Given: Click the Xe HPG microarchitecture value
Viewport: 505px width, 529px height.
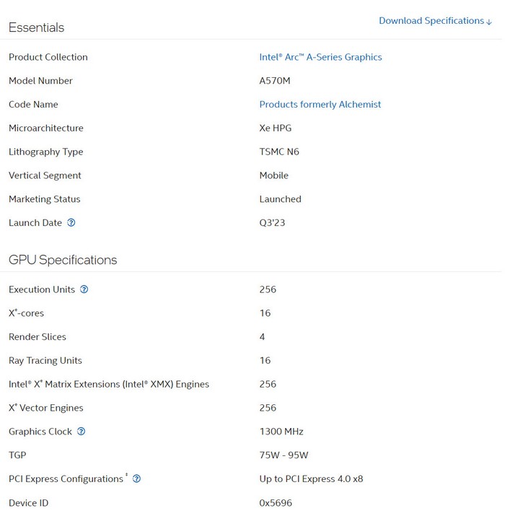Looking at the screenshot, I should 276,128.
